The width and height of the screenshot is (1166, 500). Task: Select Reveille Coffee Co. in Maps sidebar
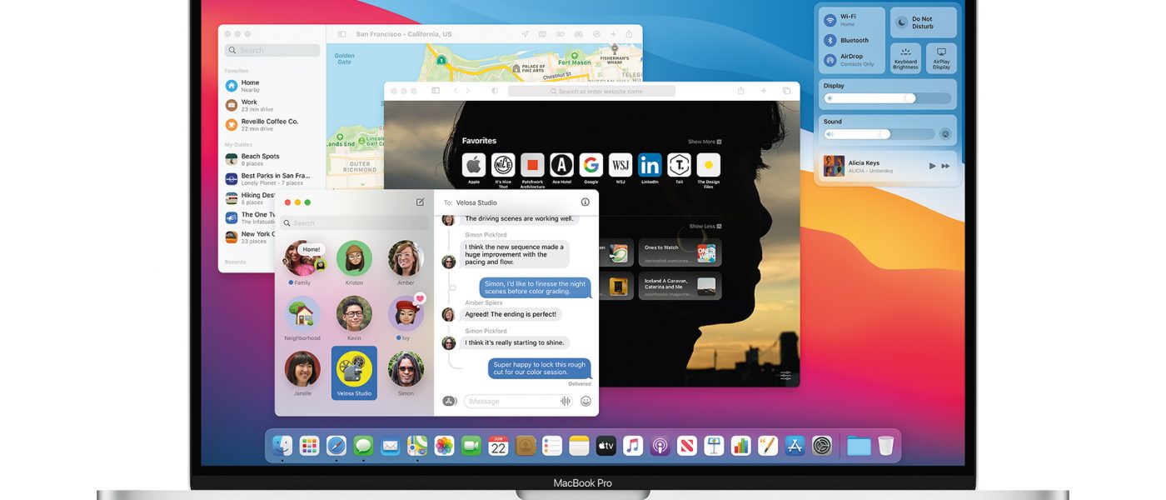[x=272, y=124]
